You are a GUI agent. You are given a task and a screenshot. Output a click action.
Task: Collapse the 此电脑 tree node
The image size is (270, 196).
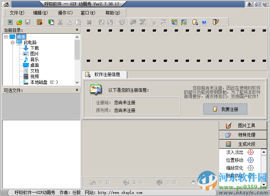click(x=12, y=42)
